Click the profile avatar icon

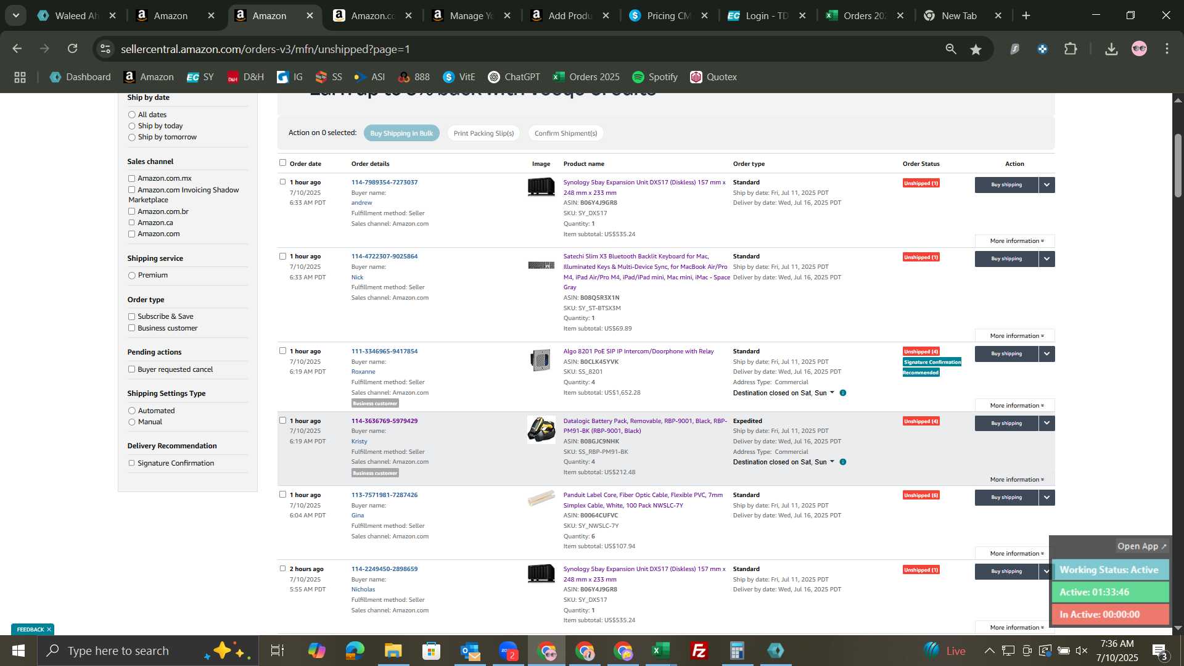point(1139,49)
